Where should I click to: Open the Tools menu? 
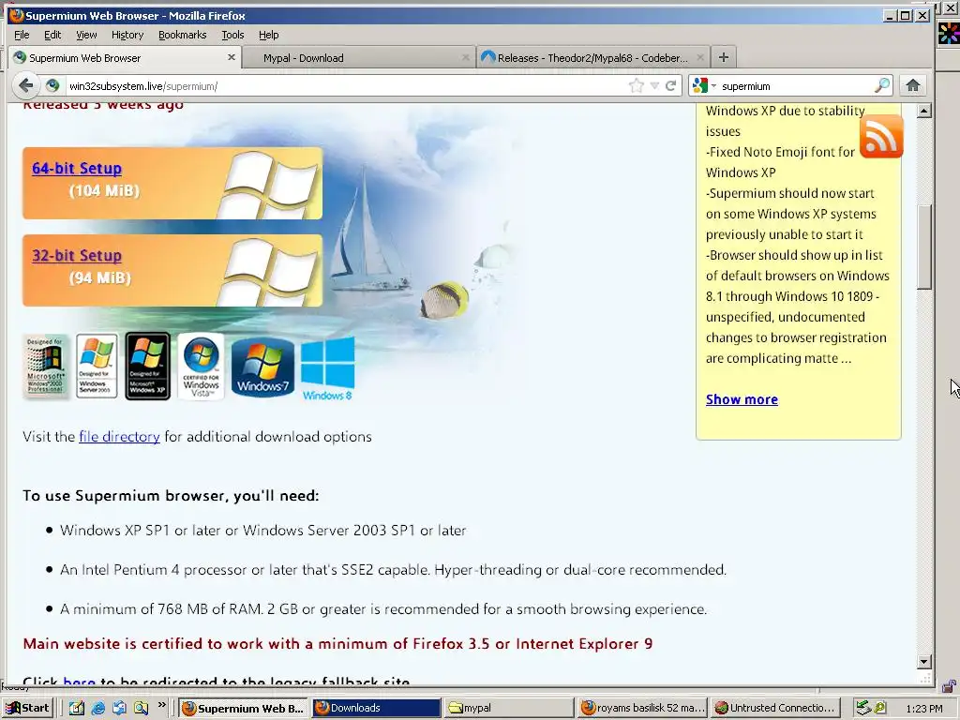232,35
